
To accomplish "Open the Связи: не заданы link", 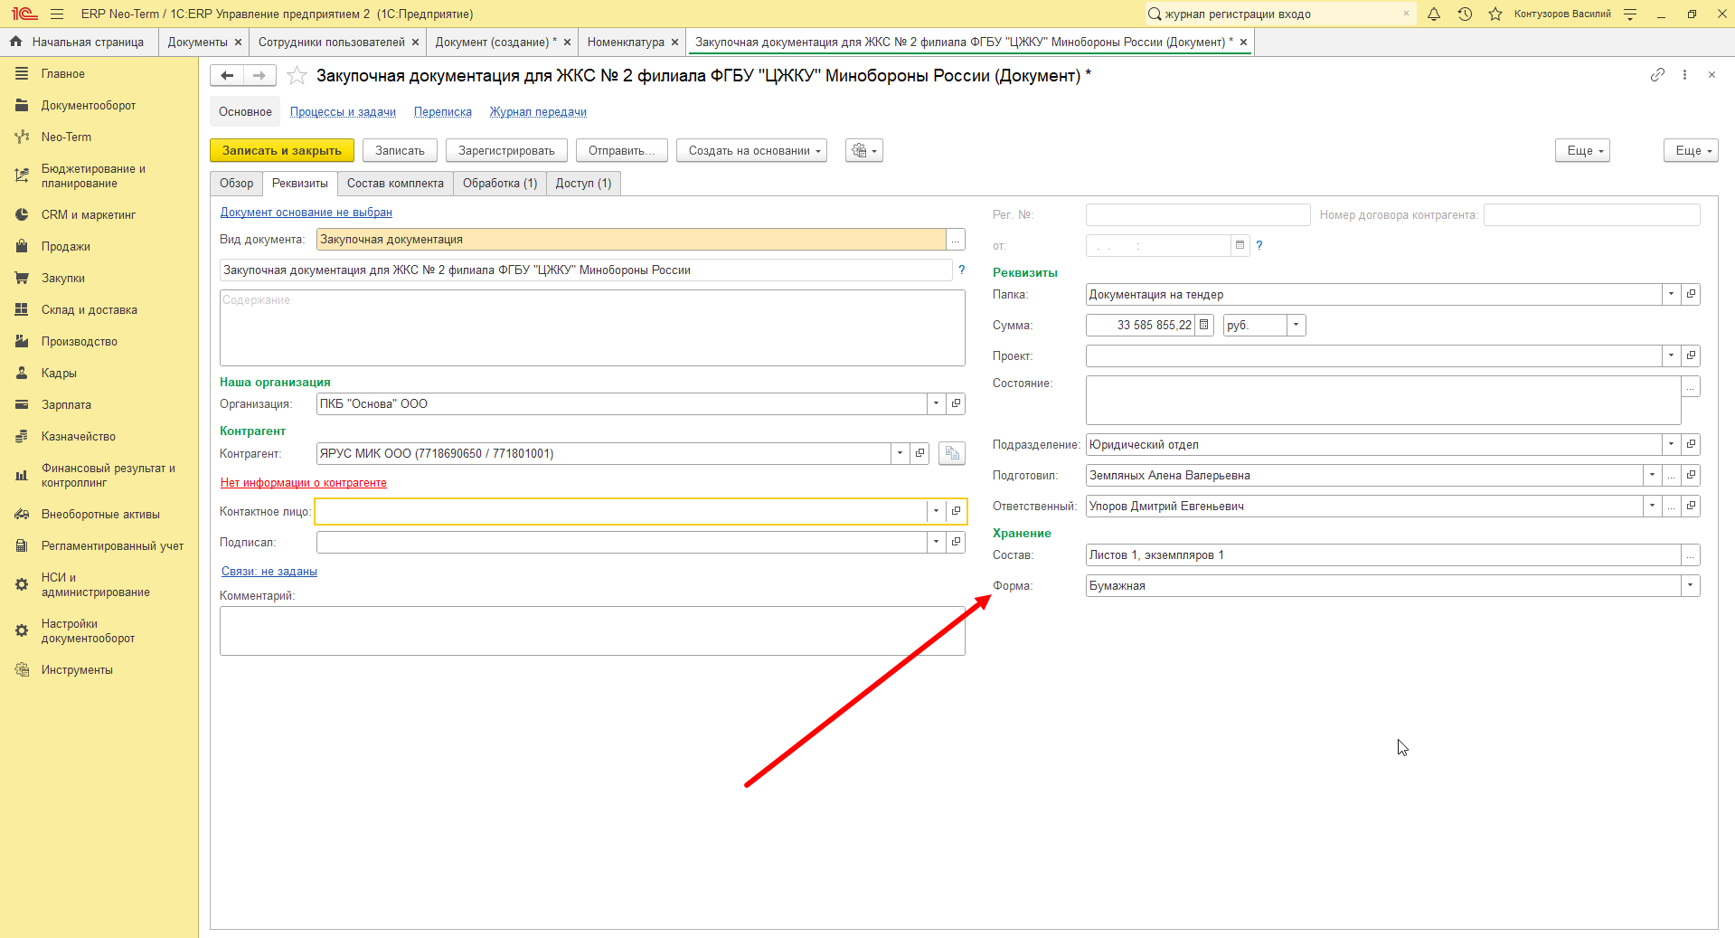I will [269, 571].
